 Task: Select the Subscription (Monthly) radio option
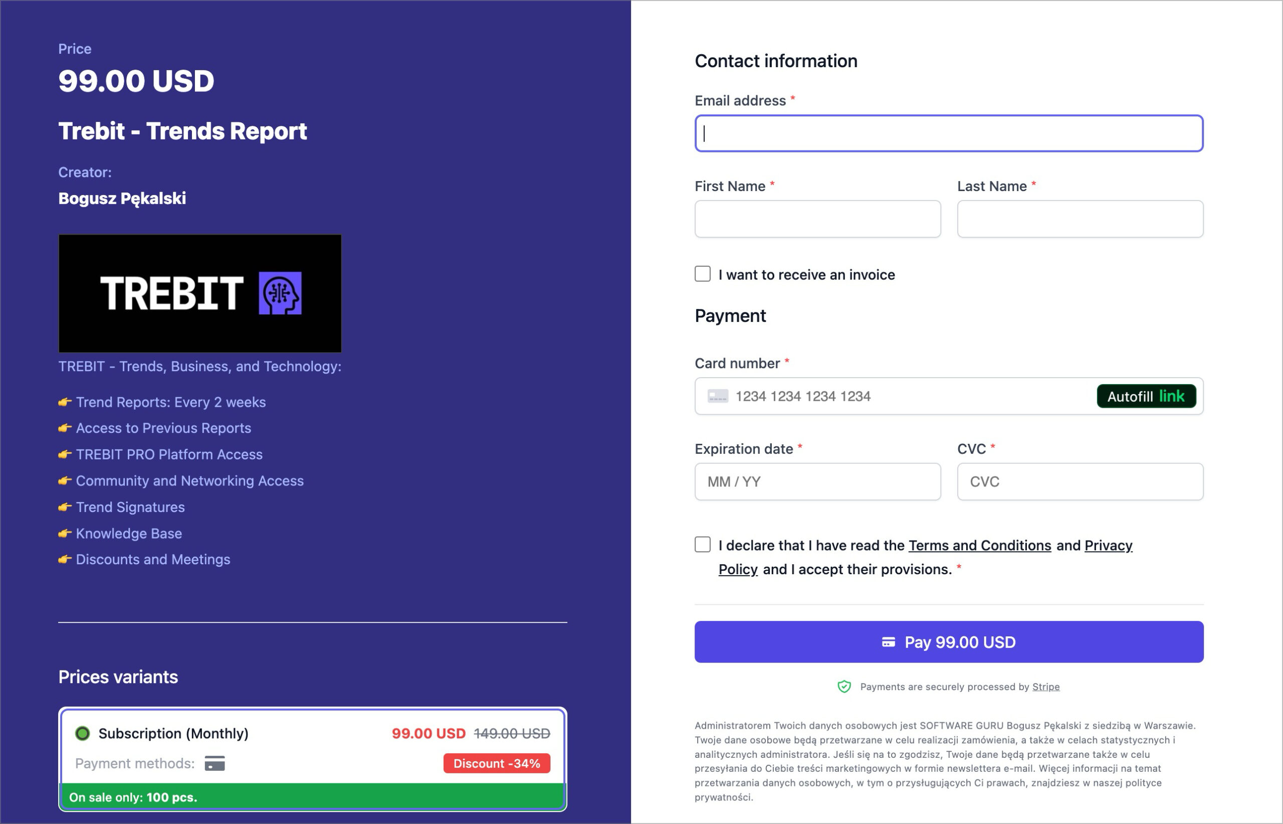tap(83, 733)
